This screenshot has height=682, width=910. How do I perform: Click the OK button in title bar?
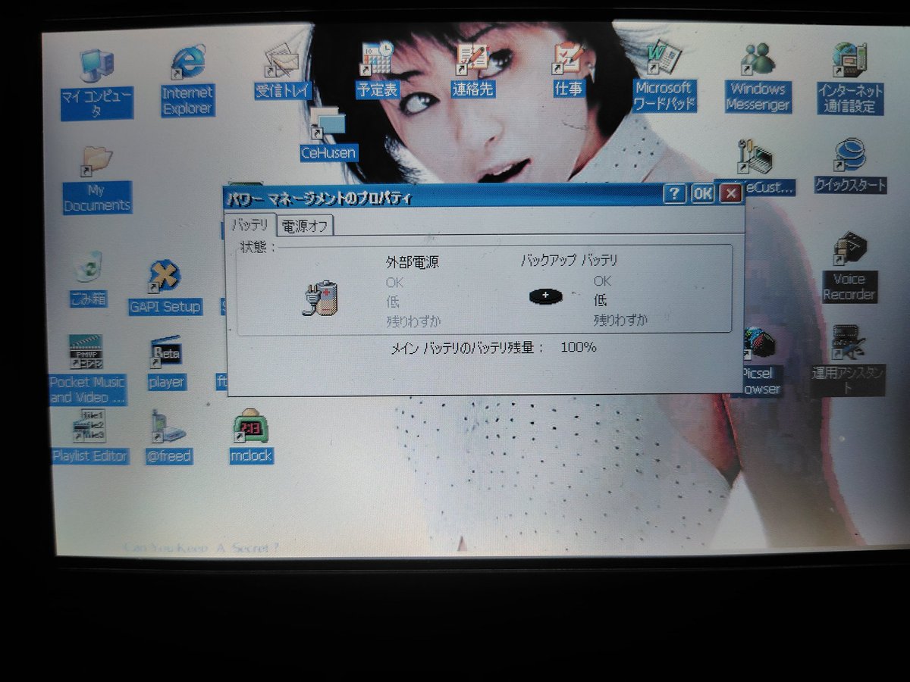pos(703,194)
